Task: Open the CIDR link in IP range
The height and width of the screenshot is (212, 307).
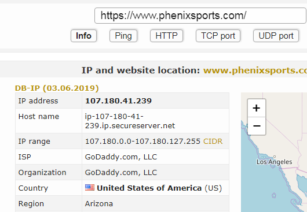Action: pyautogui.click(x=213, y=142)
